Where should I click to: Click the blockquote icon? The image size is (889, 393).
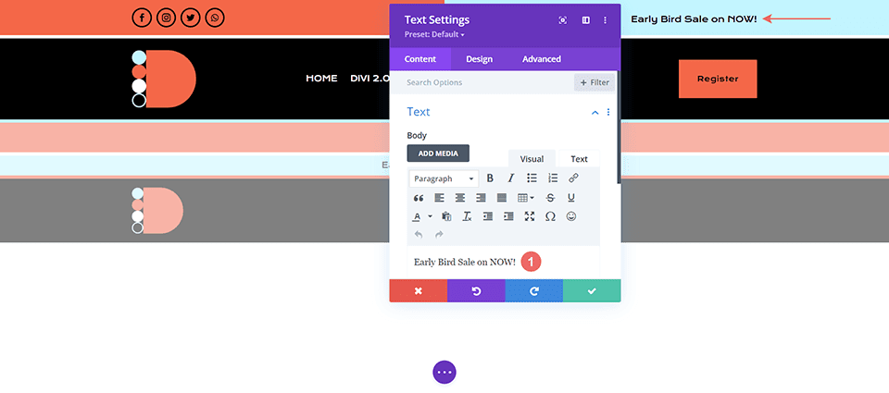[x=419, y=198]
